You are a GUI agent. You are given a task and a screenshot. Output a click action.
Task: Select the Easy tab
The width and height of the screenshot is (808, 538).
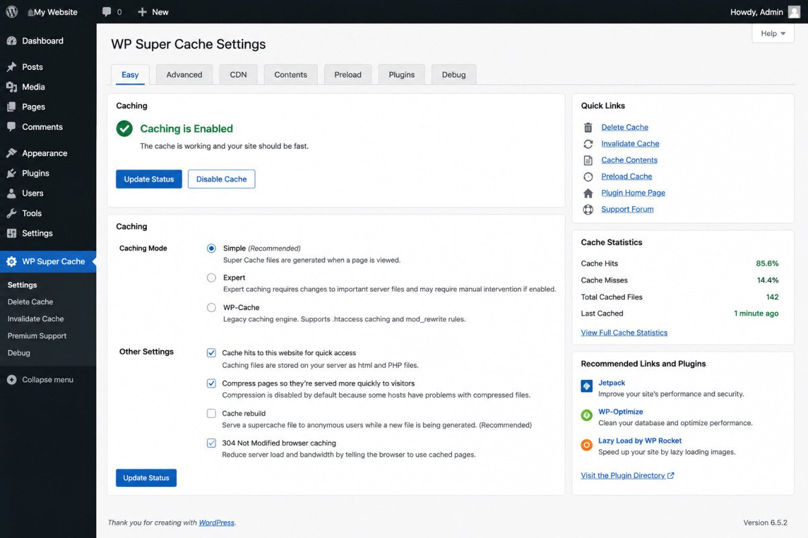130,75
